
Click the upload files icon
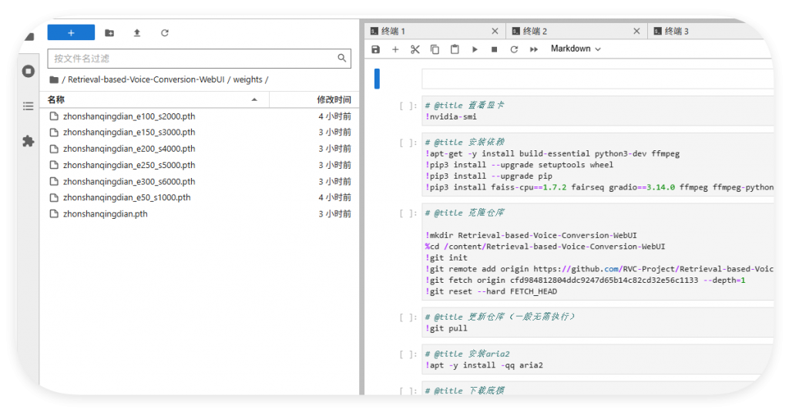(137, 33)
